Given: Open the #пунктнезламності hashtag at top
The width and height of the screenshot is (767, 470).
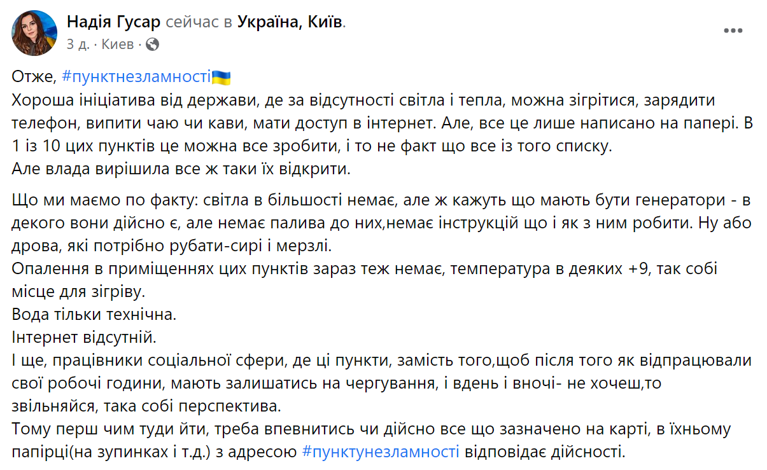Looking at the screenshot, I should point(136,78).
